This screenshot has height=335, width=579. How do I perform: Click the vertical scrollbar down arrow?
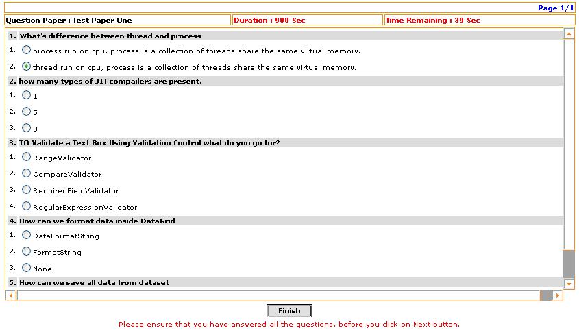pos(569,284)
